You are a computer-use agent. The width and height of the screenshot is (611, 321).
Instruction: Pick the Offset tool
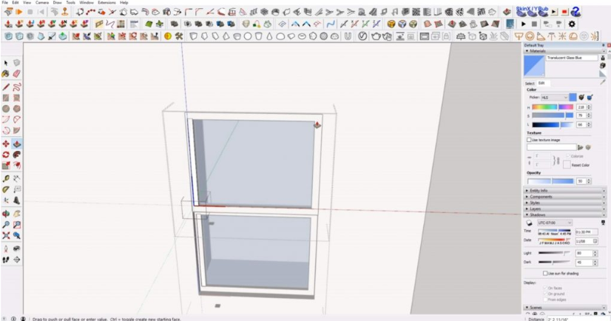(x=17, y=166)
